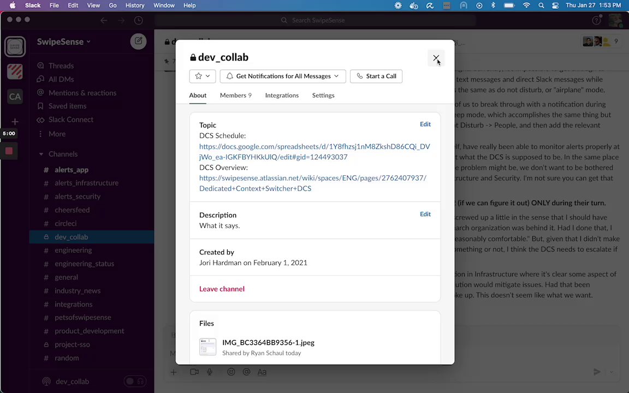Click the IMG_BC3364BB9356-1.jpeg file thumbnail

click(208, 347)
